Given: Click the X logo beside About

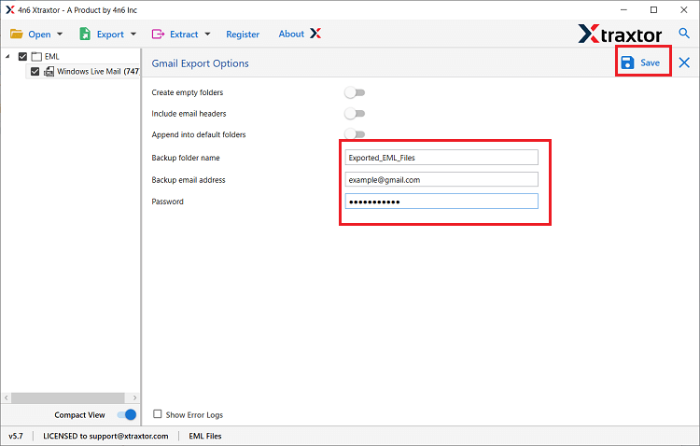Looking at the screenshot, I should click(315, 34).
